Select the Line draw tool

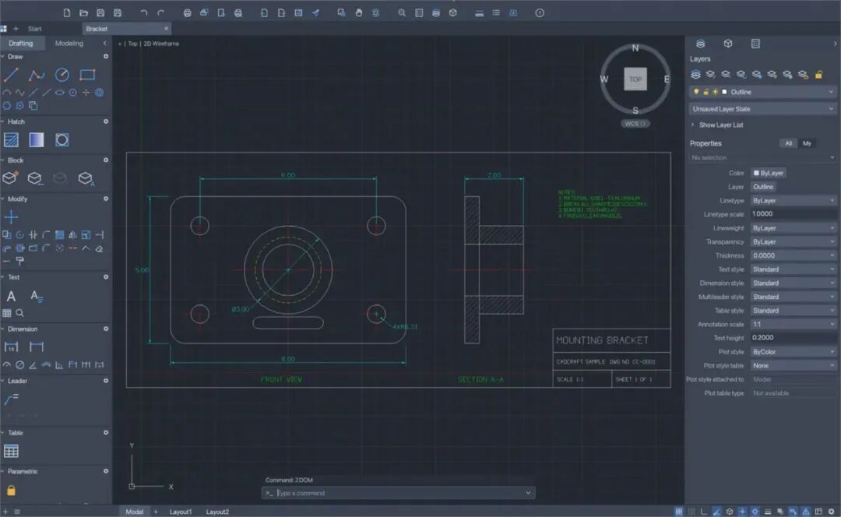[11, 75]
